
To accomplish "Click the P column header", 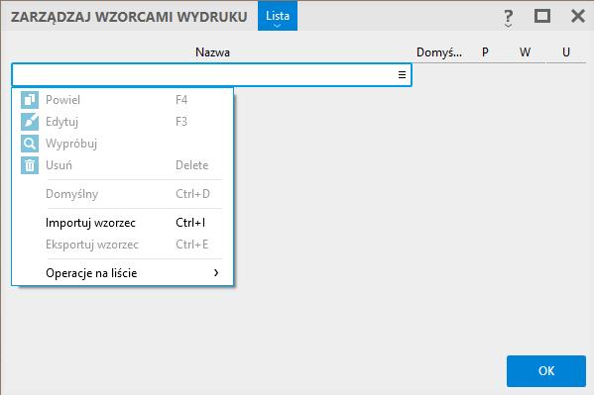I will (x=485, y=52).
